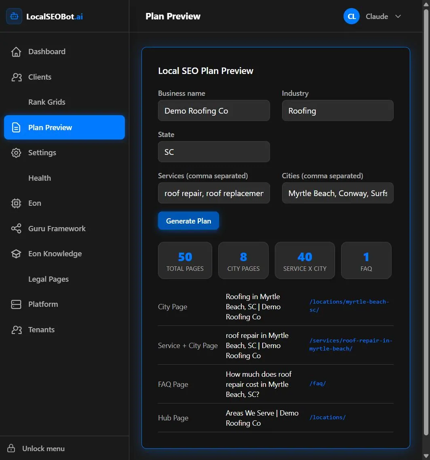Click the 'Local SEO Plan Preview' heading

[206, 71]
